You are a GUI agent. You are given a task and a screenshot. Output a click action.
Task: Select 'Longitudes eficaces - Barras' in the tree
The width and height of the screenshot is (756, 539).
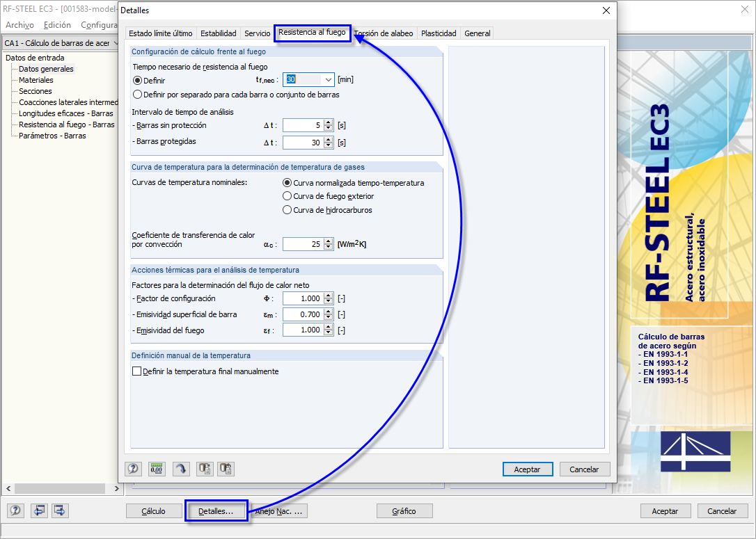66,113
